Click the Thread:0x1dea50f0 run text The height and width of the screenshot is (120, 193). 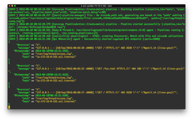[46, 27]
